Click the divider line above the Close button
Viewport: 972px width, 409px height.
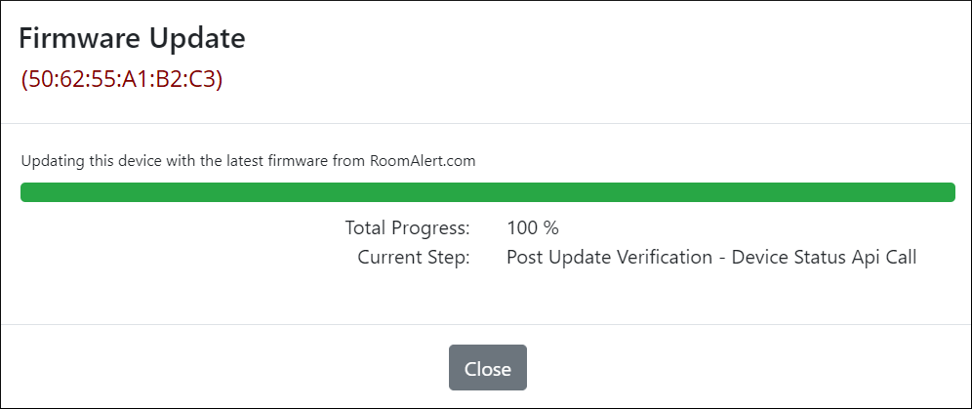pyautogui.click(x=486, y=324)
